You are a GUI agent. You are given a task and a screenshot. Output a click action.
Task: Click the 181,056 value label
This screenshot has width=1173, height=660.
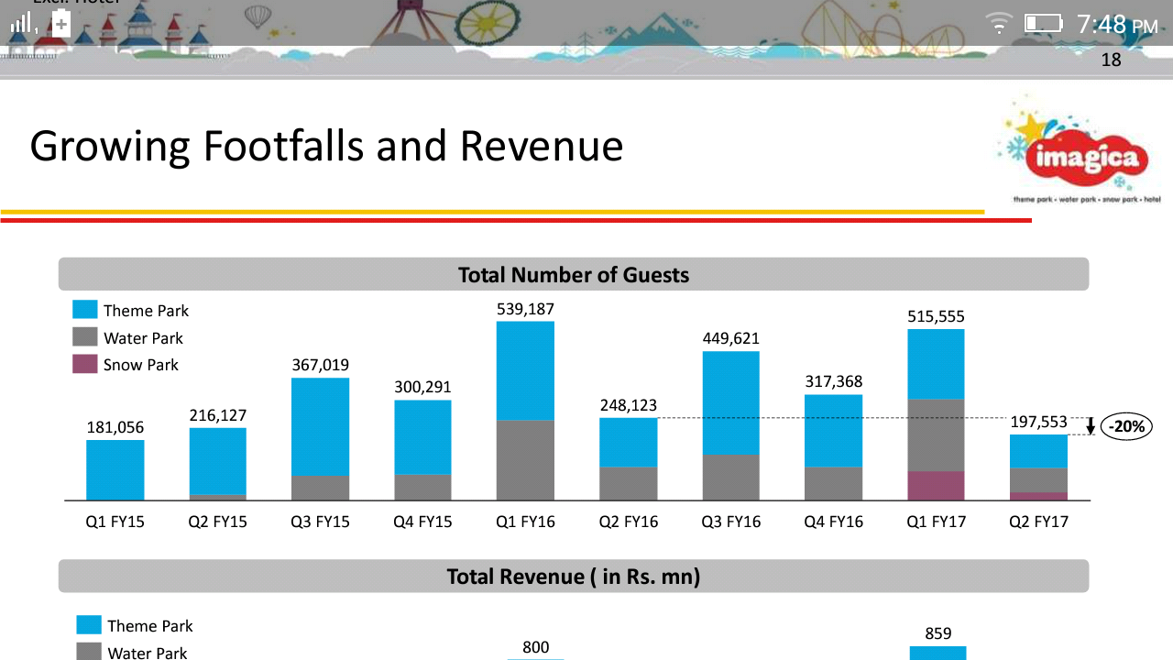pyautogui.click(x=115, y=427)
